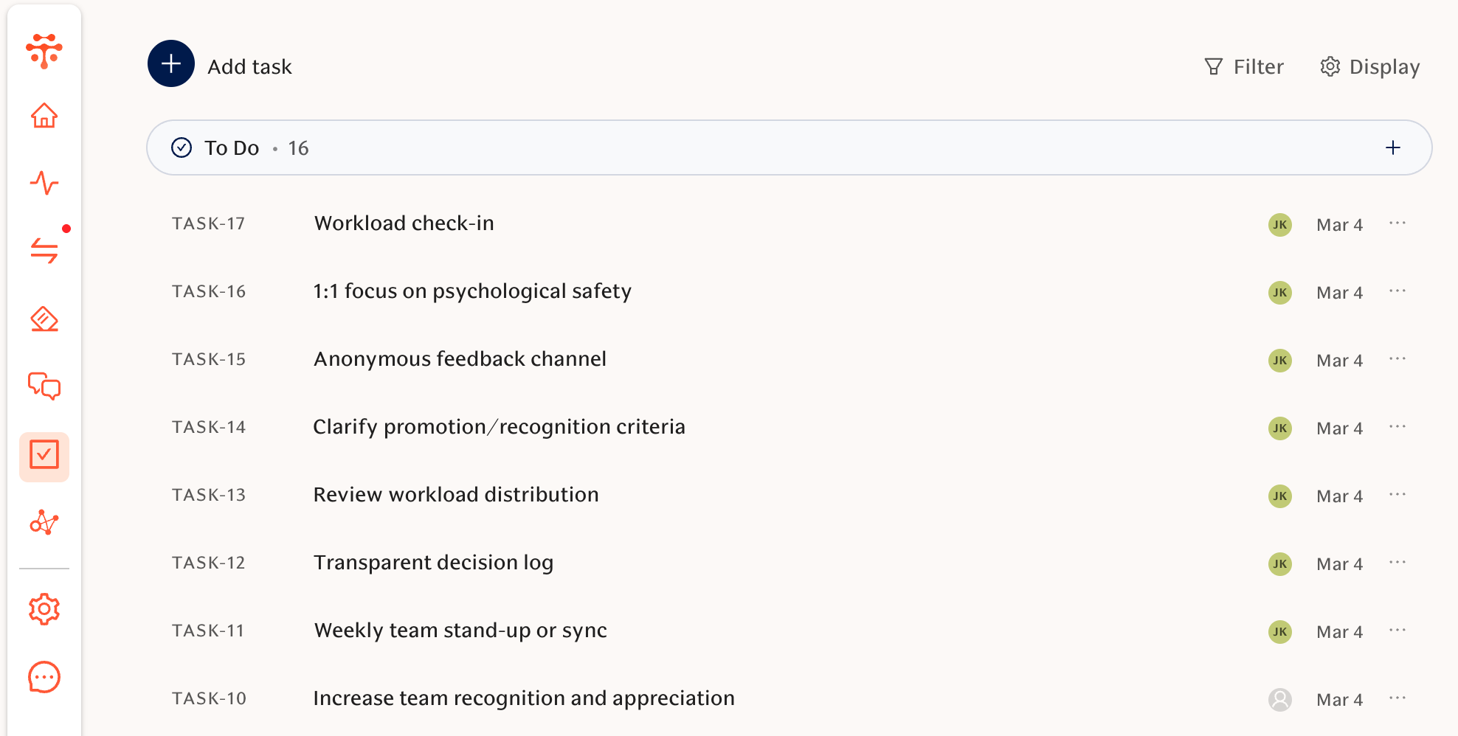Screen dimensions: 1458x736
Task: Open the activity pulse icon in sidebar
Action: point(44,182)
